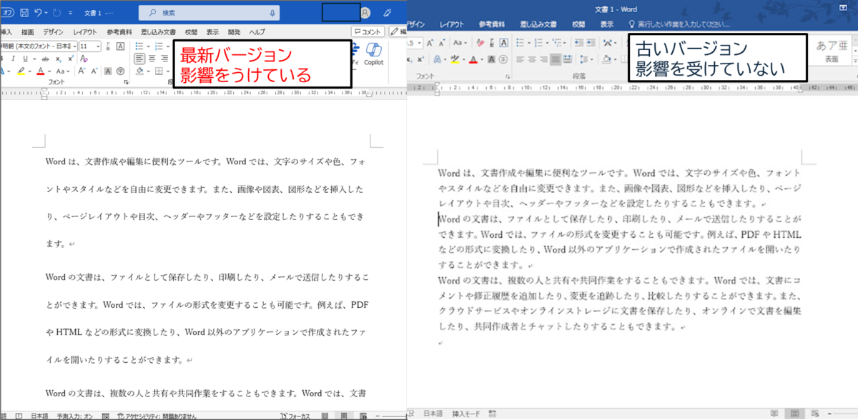
Task: Expand font dialog launcher in left フォント group
Action: point(126,82)
